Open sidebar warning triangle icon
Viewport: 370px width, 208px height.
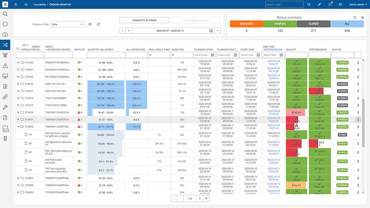5,66
